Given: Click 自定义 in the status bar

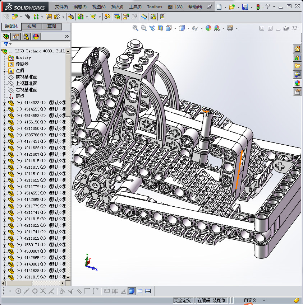Looking at the screenshot, I should [250, 300].
